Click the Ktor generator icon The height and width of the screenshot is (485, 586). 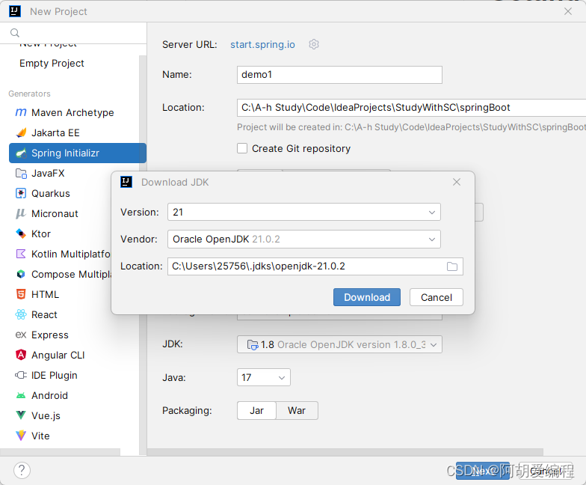coord(21,234)
